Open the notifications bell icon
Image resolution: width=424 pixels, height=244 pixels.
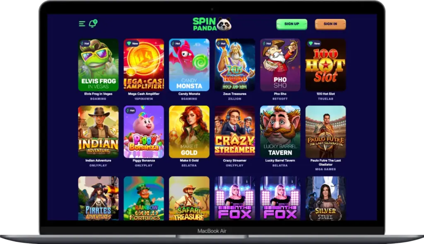tap(93, 24)
